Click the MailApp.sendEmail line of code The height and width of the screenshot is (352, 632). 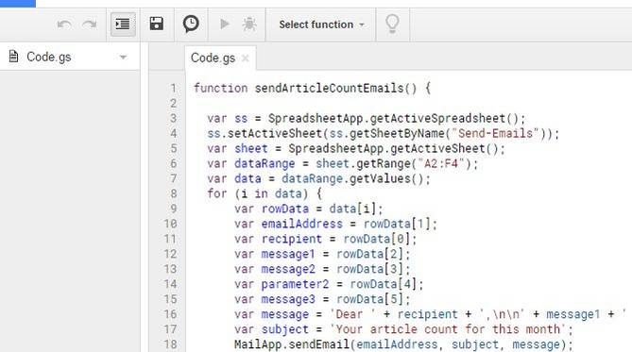click(403, 344)
